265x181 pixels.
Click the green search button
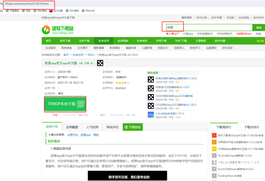pyautogui.click(x=259, y=27)
